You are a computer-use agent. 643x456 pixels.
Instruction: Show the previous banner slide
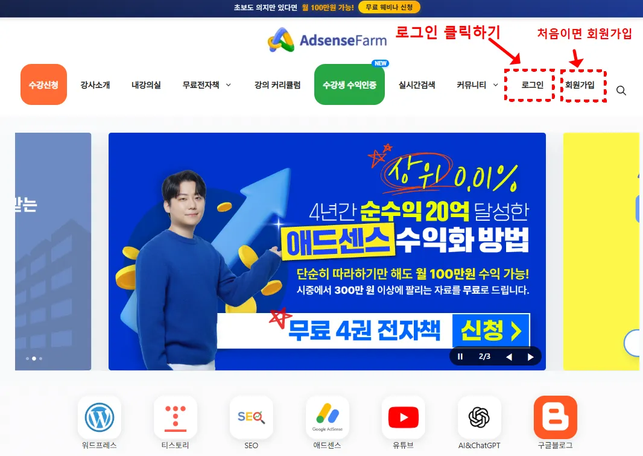(x=509, y=356)
